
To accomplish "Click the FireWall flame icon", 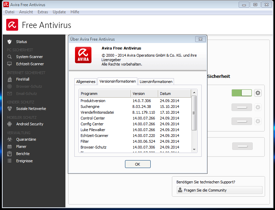I will pyautogui.click(x=10, y=79).
